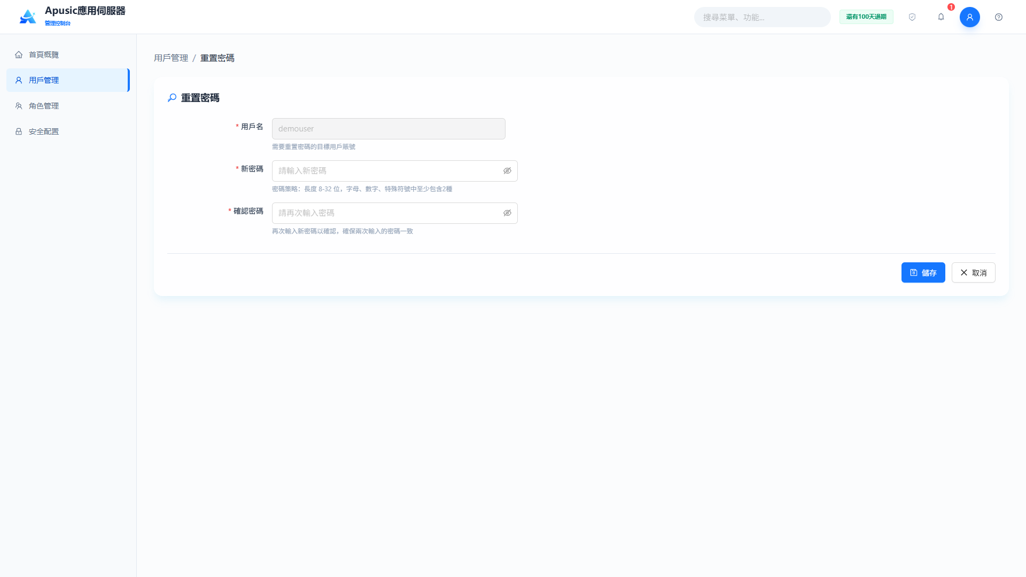Click the 還有100天過期 license badge

coord(866,17)
